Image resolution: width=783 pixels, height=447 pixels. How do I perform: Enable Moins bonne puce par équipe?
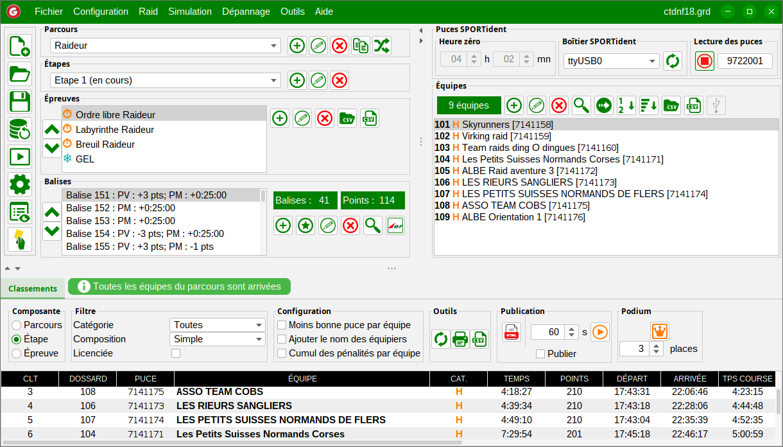coord(282,325)
